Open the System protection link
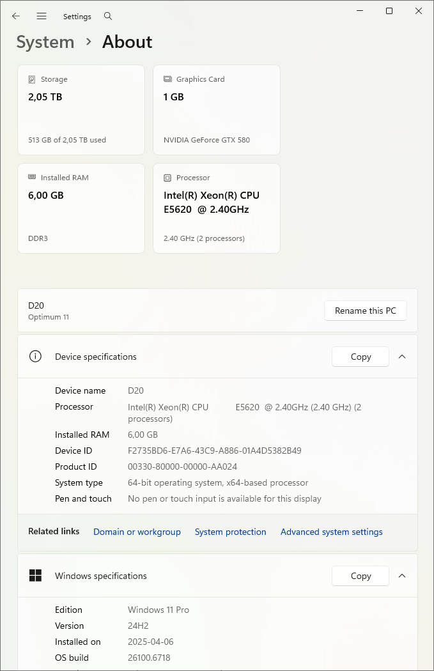This screenshot has width=434, height=671. click(231, 532)
